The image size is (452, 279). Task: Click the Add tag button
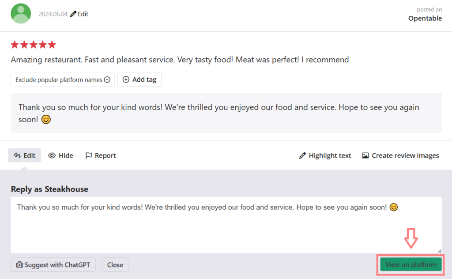click(139, 80)
